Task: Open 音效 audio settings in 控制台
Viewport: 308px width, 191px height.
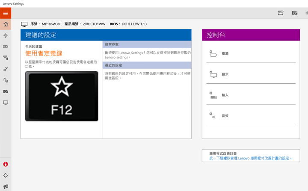Action: (x=251, y=116)
